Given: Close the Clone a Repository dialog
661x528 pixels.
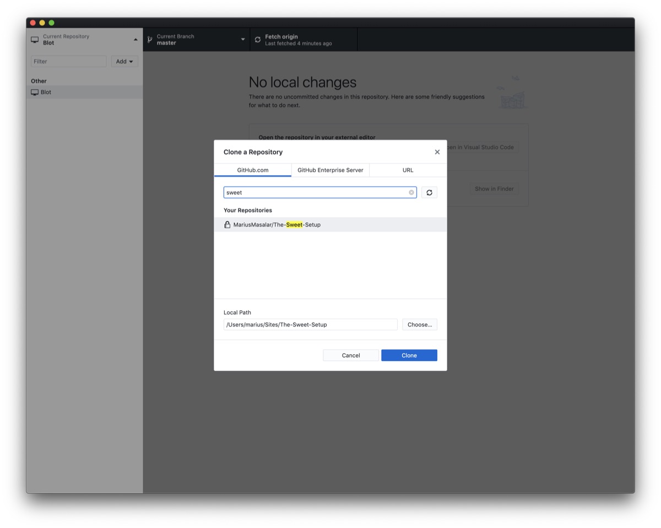Looking at the screenshot, I should pyautogui.click(x=437, y=152).
